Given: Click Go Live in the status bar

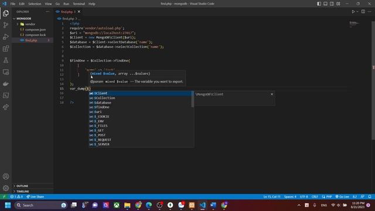Looking at the screenshot, I should (x=342, y=197).
